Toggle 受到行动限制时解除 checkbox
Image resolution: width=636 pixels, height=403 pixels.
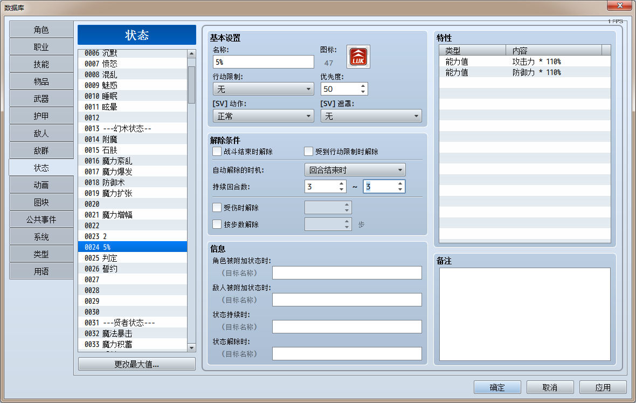coord(309,152)
